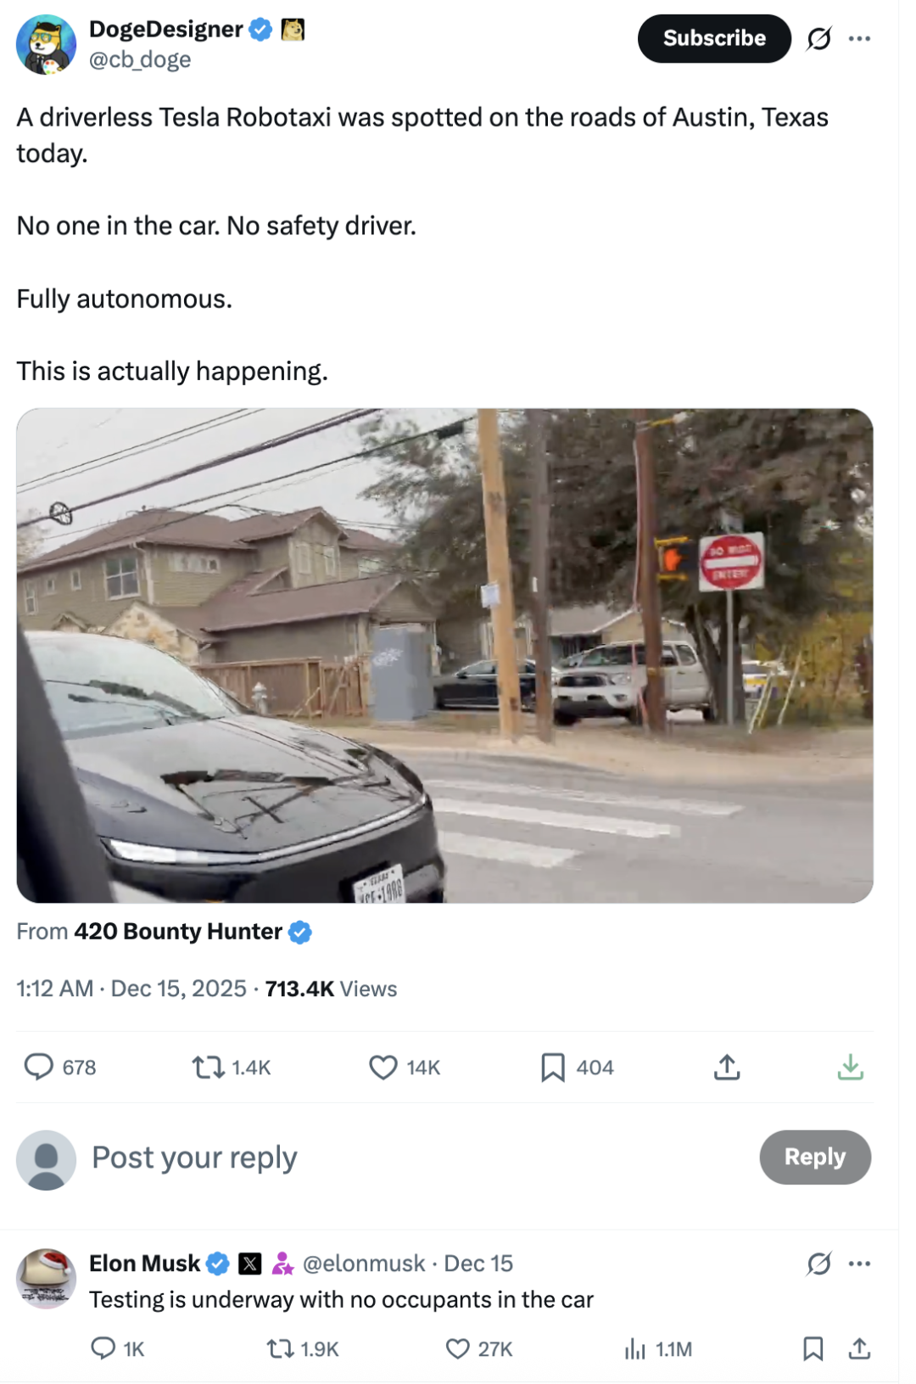
Task: Repost Elon Musk's reply
Action: pos(279,1348)
